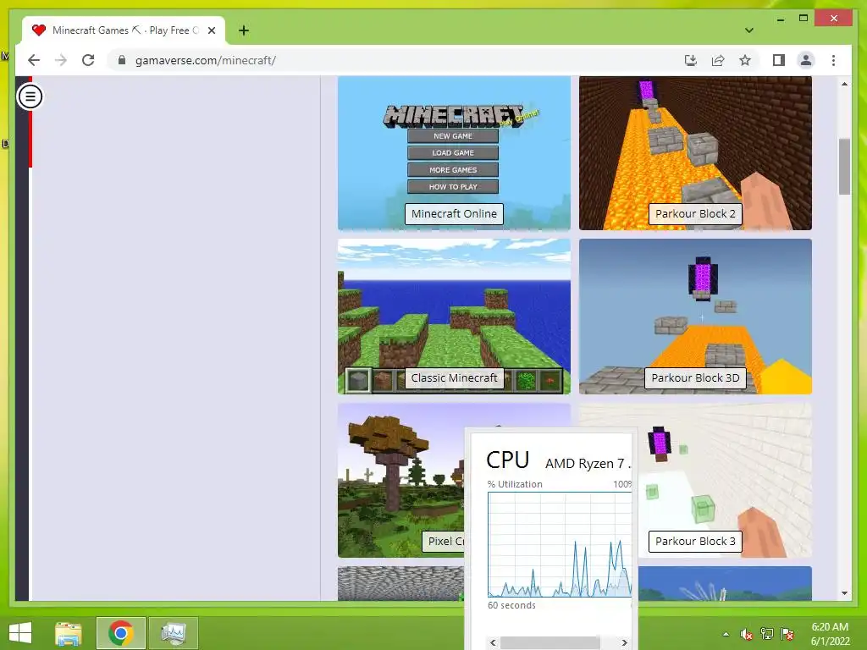
Task: Click the page scrollbar down arrow
Action: click(x=844, y=593)
